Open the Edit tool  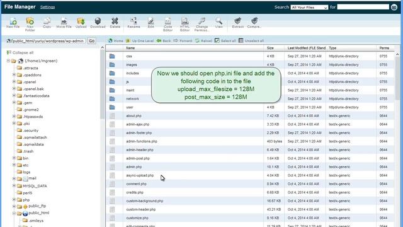tap(151, 23)
